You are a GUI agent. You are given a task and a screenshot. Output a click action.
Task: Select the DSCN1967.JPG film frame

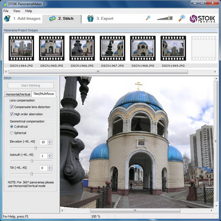coord(112,48)
